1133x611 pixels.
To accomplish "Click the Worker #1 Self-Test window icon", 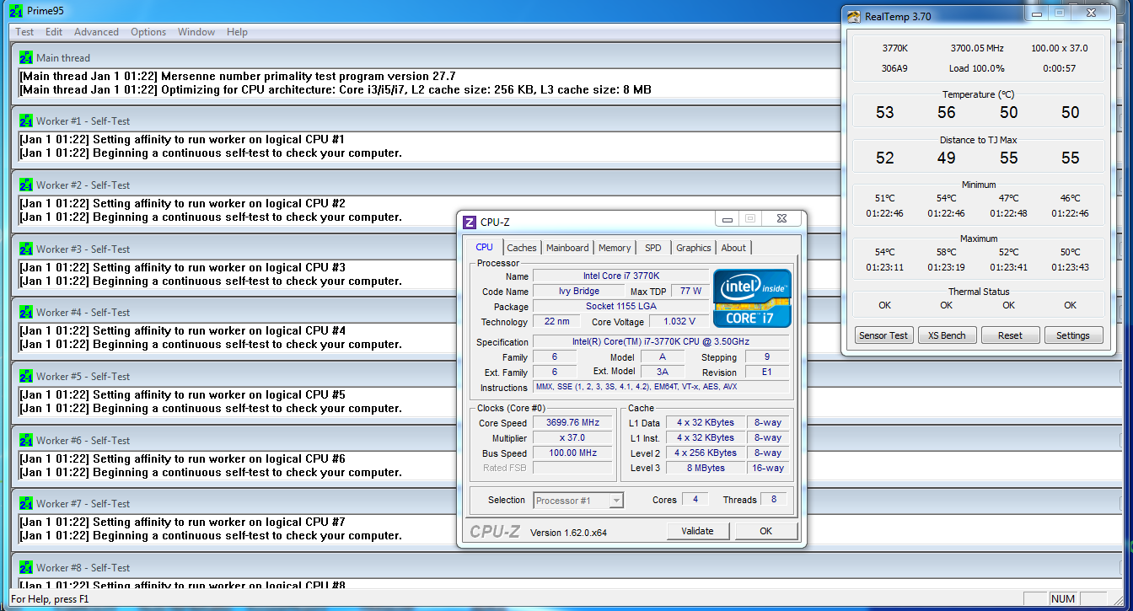I will coord(26,121).
